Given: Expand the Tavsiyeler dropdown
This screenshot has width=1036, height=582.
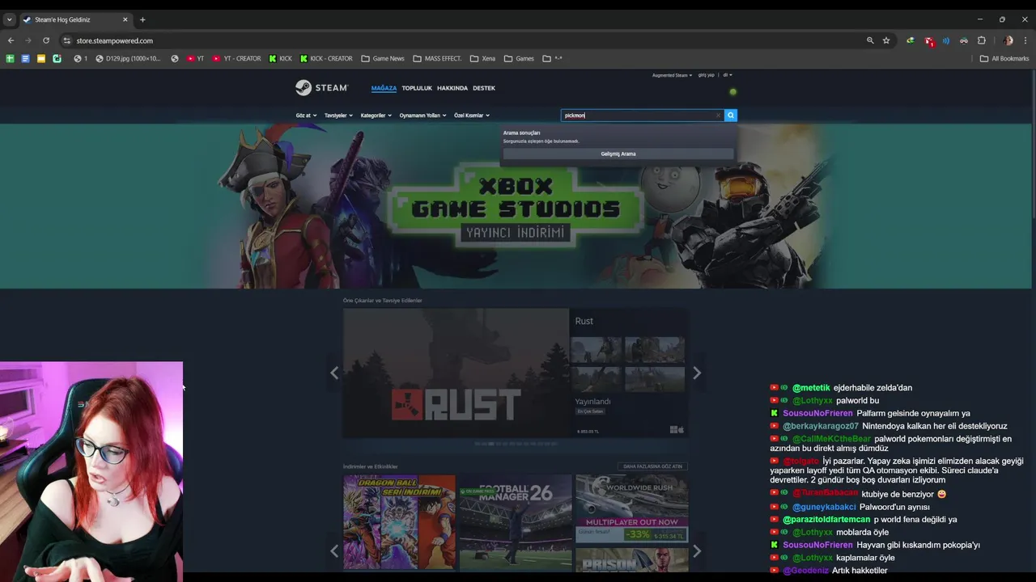Looking at the screenshot, I should point(338,116).
